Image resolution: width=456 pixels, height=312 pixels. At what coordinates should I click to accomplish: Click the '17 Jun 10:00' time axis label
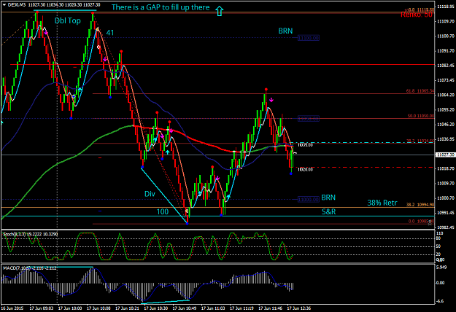pyautogui.click(x=70, y=308)
